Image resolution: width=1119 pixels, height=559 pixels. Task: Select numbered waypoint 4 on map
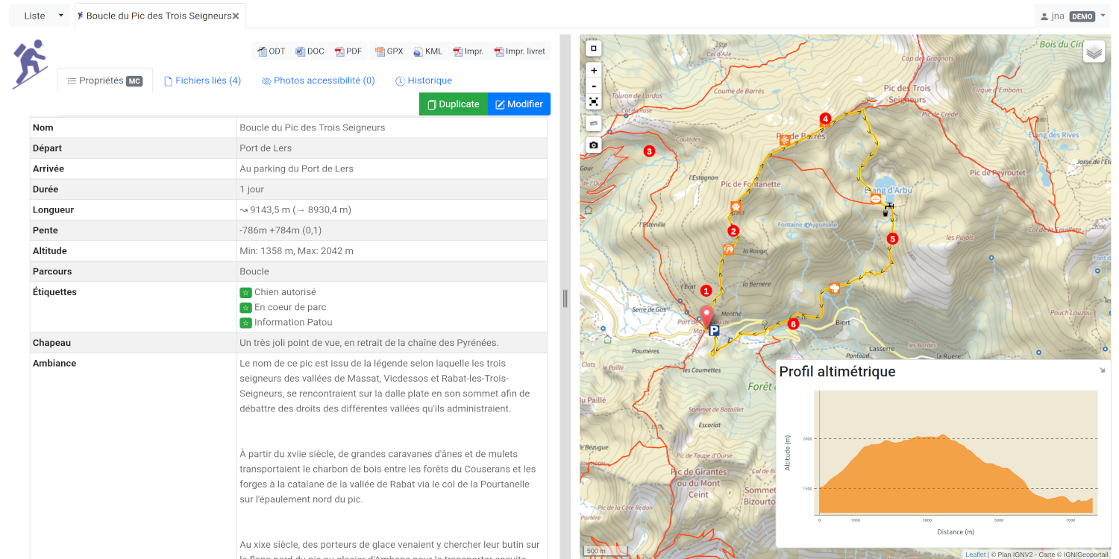point(825,119)
